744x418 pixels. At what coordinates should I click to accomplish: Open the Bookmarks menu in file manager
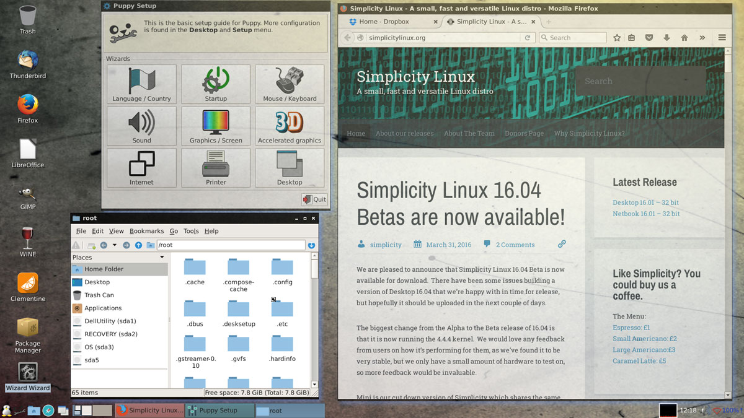tap(147, 231)
